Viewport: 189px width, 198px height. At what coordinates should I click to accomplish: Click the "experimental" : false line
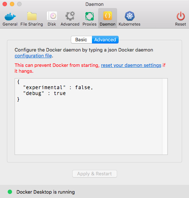(x=58, y=88)
